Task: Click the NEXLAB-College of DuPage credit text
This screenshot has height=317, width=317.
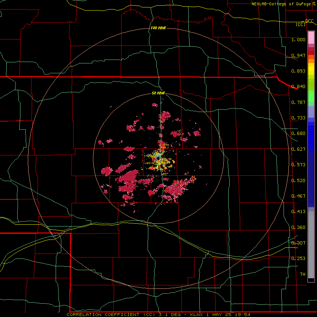Action: 281,4
